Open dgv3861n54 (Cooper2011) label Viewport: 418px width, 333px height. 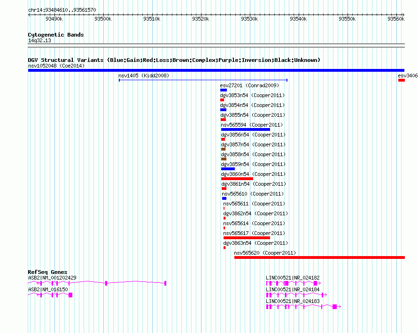(x=254, y=184)
